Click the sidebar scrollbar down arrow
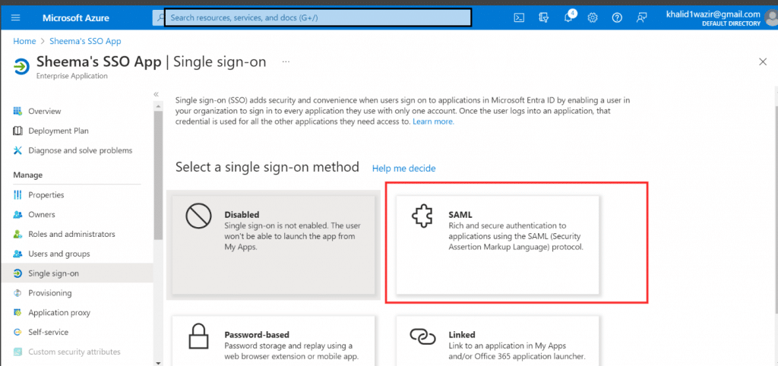 pyautogui.click(x=158, y=362)
